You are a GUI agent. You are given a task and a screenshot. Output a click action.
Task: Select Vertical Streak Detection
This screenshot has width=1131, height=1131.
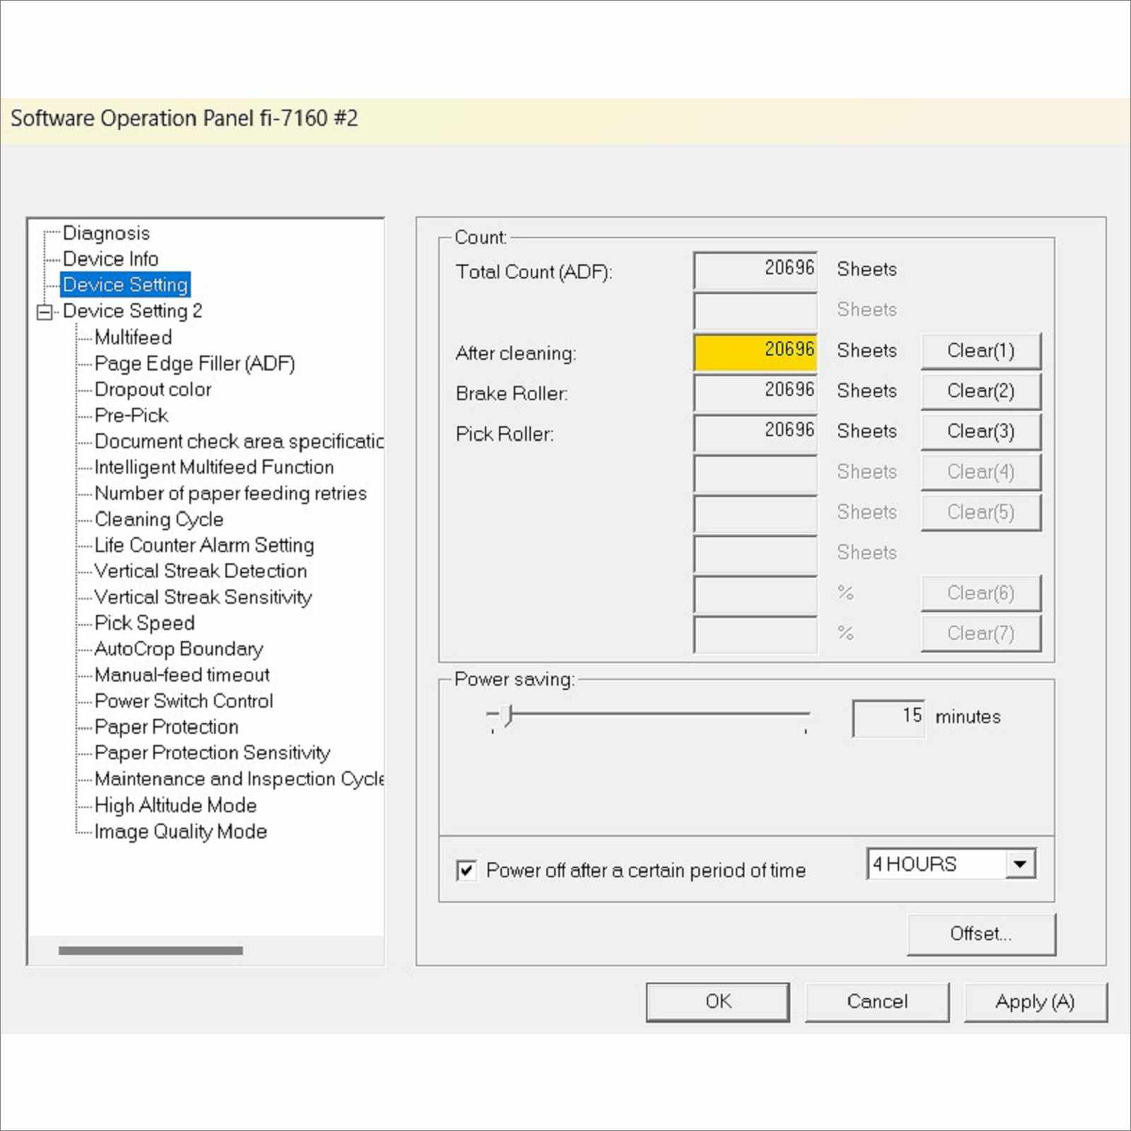pos(200,571)
